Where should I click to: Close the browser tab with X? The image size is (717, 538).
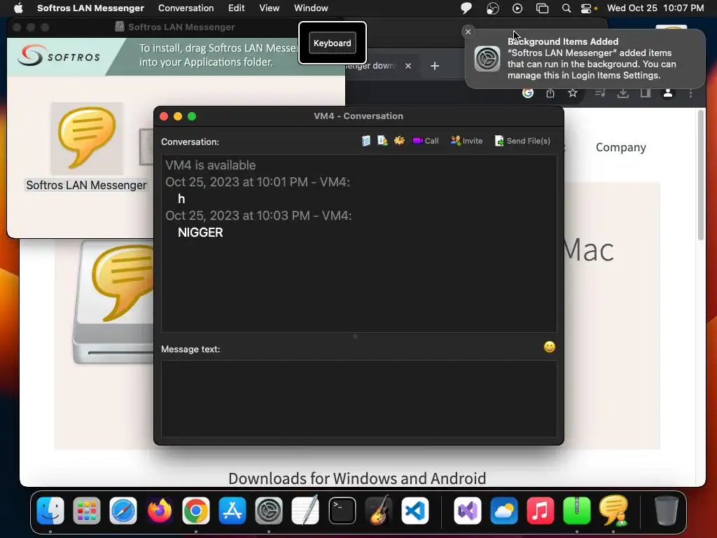pos(408,66)
